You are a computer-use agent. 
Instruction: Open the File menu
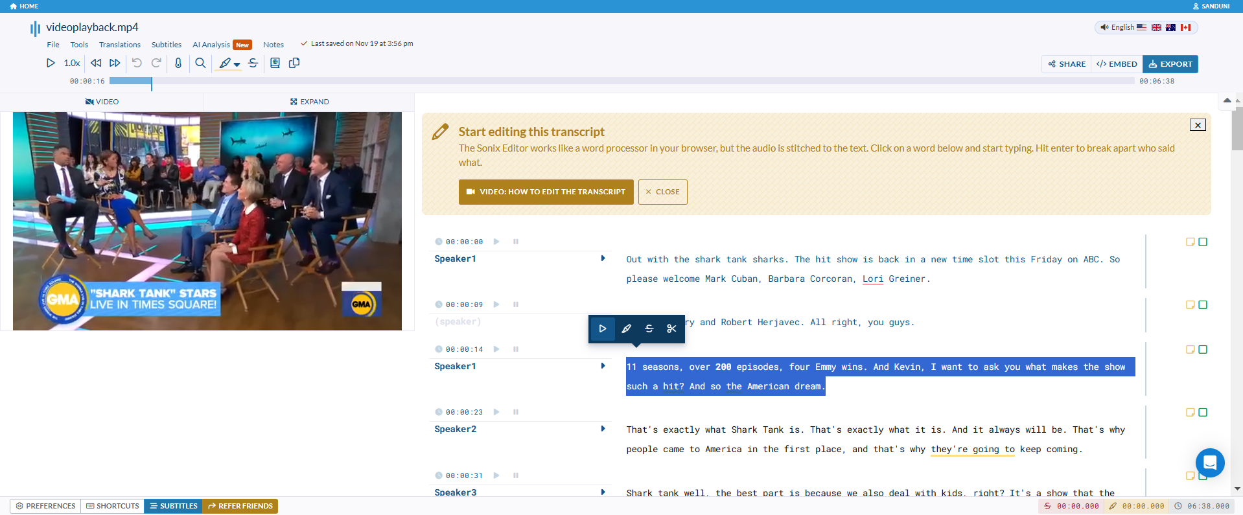tap(53, 45)
